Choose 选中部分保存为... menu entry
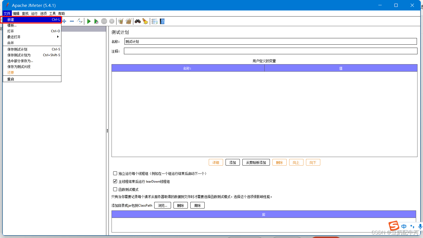This screenshot has width=423, height=238. click(32, 61)
